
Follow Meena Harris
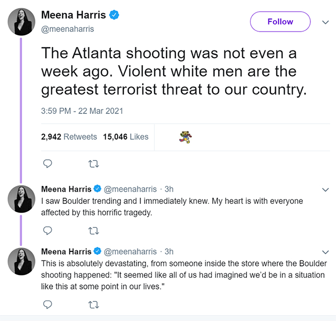280,22
